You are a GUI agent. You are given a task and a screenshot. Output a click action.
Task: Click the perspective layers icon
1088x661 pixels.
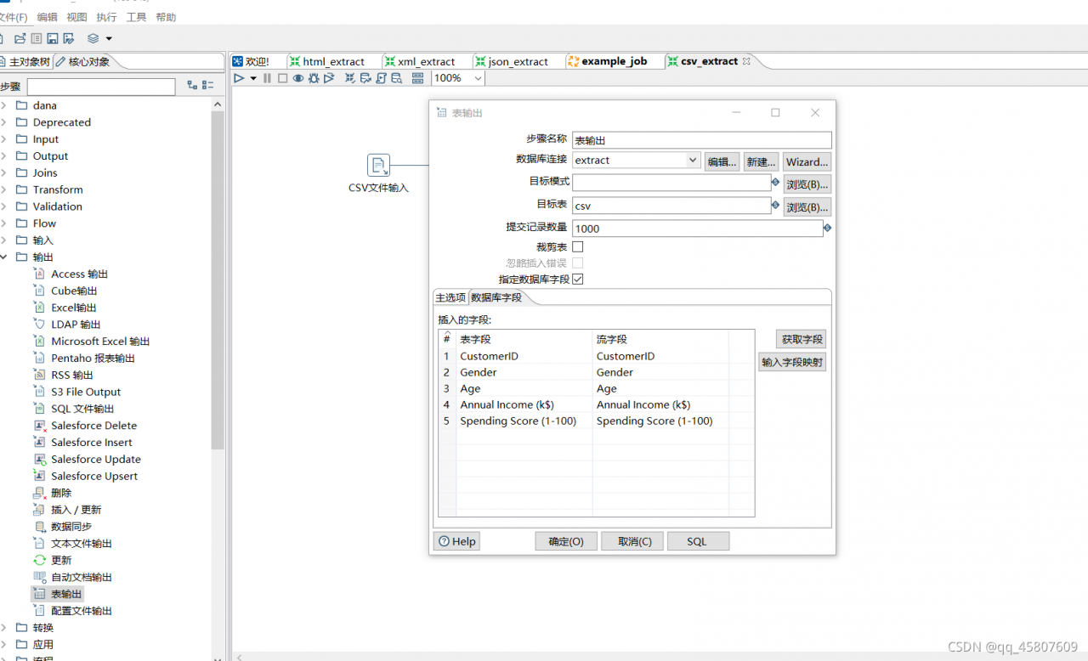[93, 38]
